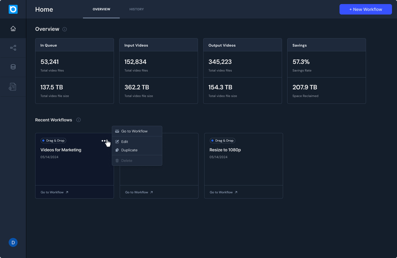Follow Go to Workflow link under Resize to 1080p

pyautogui.click(x=223, y=193)
